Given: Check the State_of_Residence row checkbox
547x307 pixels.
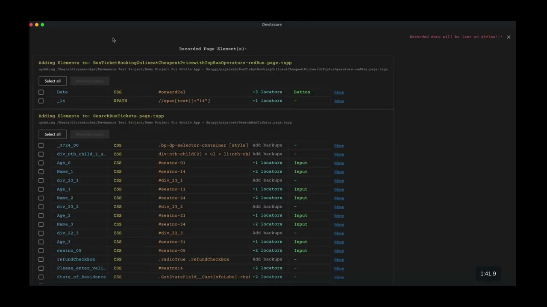Looking at the screenshot, I should (x=41, y=277).
